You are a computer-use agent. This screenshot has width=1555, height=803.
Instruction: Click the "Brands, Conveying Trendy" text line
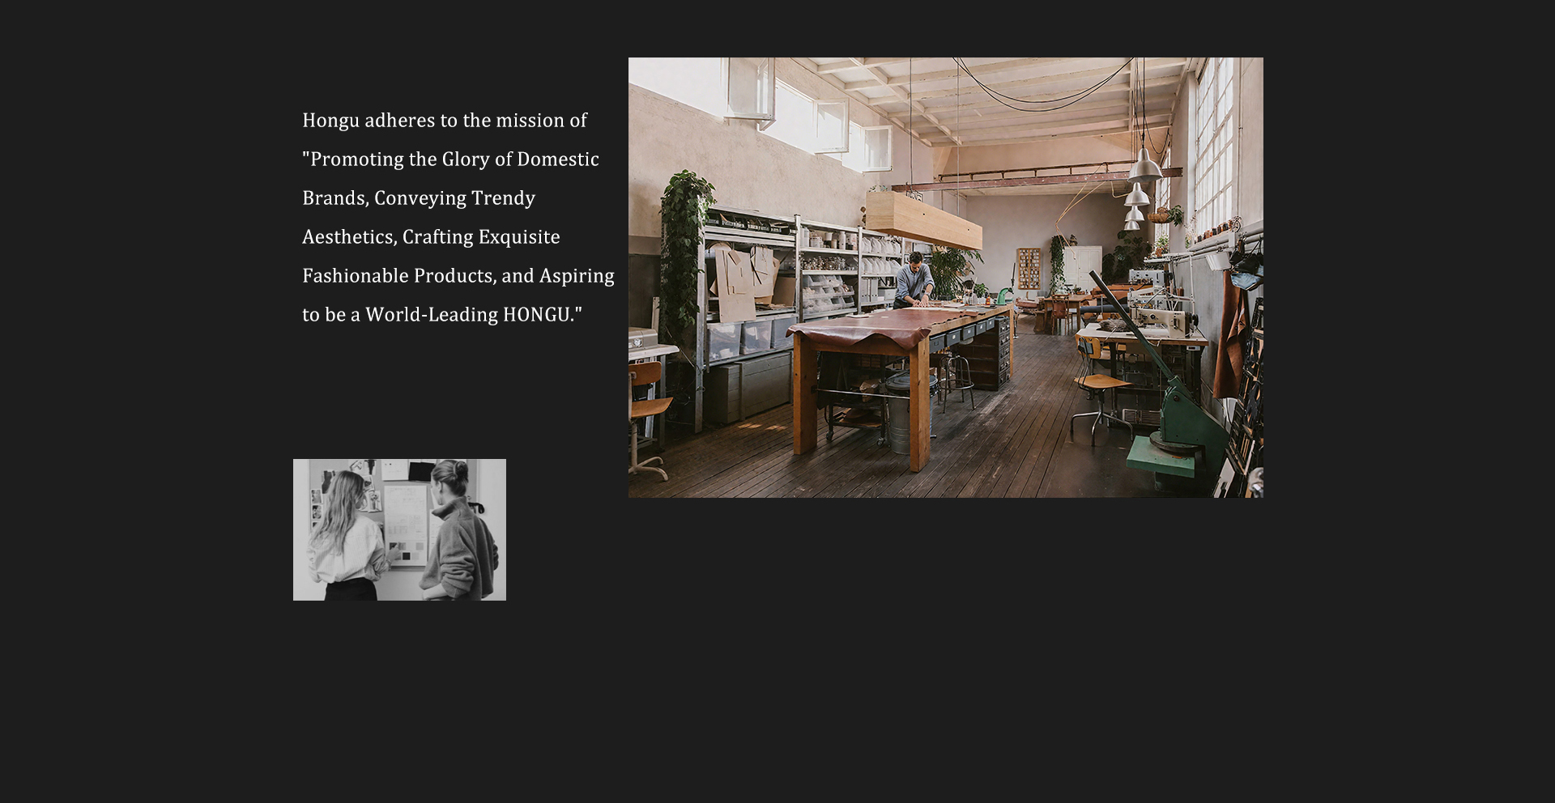(419, 198)
